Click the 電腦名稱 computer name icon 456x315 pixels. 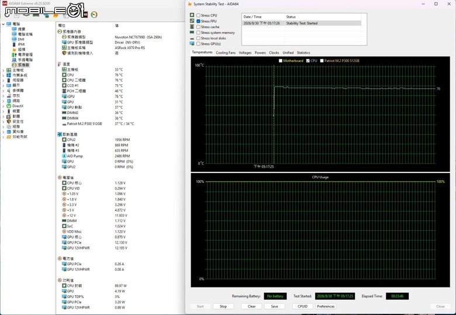[14, 34]
